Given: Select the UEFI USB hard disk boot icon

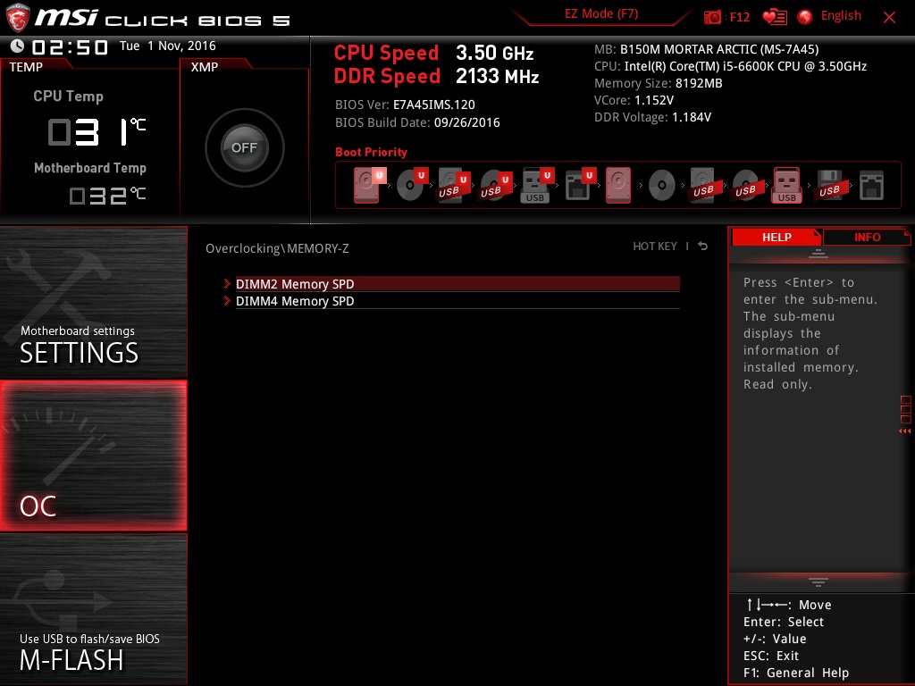Looking at the screenshot, I should [453, 186].
